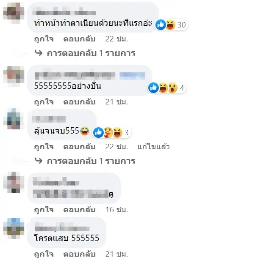Viewport: 280px width, 260px height.
Task: Open the profile picture of the โครตแสบ commenter
Action: click(x=14, y=228)
